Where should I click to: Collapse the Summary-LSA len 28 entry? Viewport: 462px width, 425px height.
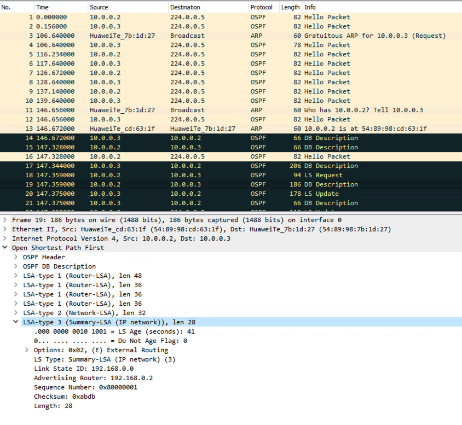16,322
